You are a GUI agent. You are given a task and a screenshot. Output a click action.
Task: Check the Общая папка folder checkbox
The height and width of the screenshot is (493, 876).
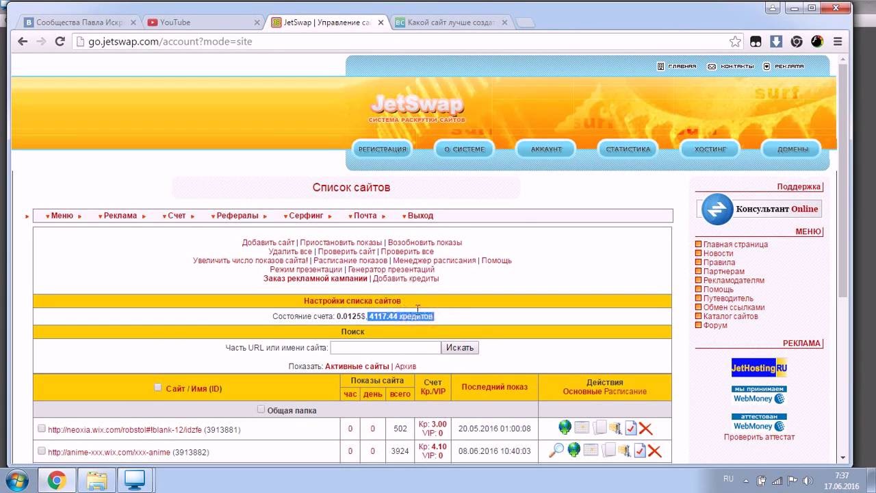(261, 409)
